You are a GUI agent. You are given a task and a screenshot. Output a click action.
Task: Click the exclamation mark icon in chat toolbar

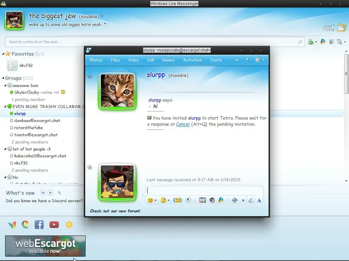click(247, 60)
